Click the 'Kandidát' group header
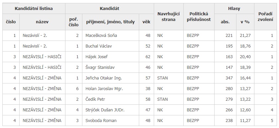Viewport: 279px width, 128px height. click(109, 8)
